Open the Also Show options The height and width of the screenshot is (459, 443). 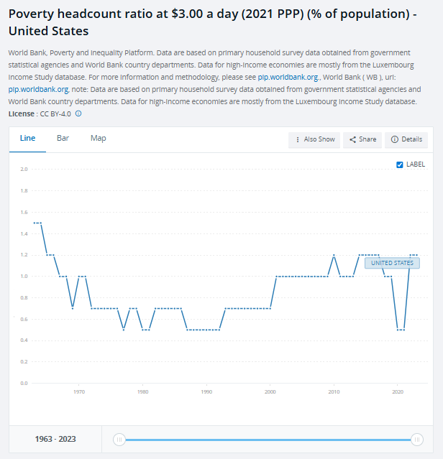(x=314, y=139)
